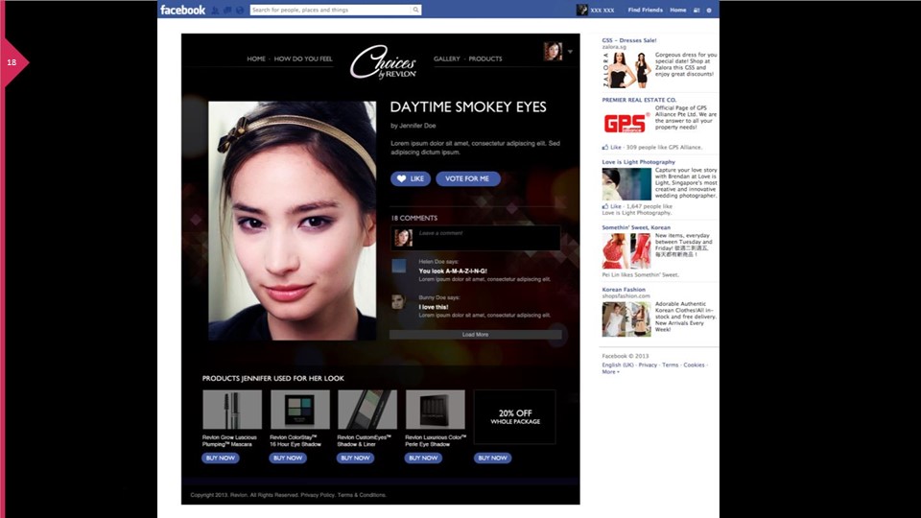The image size is (921, 518).
Task: Click the 'You look A-M-A-Z-I-N-G!' comment
Action: coord(453,271)
